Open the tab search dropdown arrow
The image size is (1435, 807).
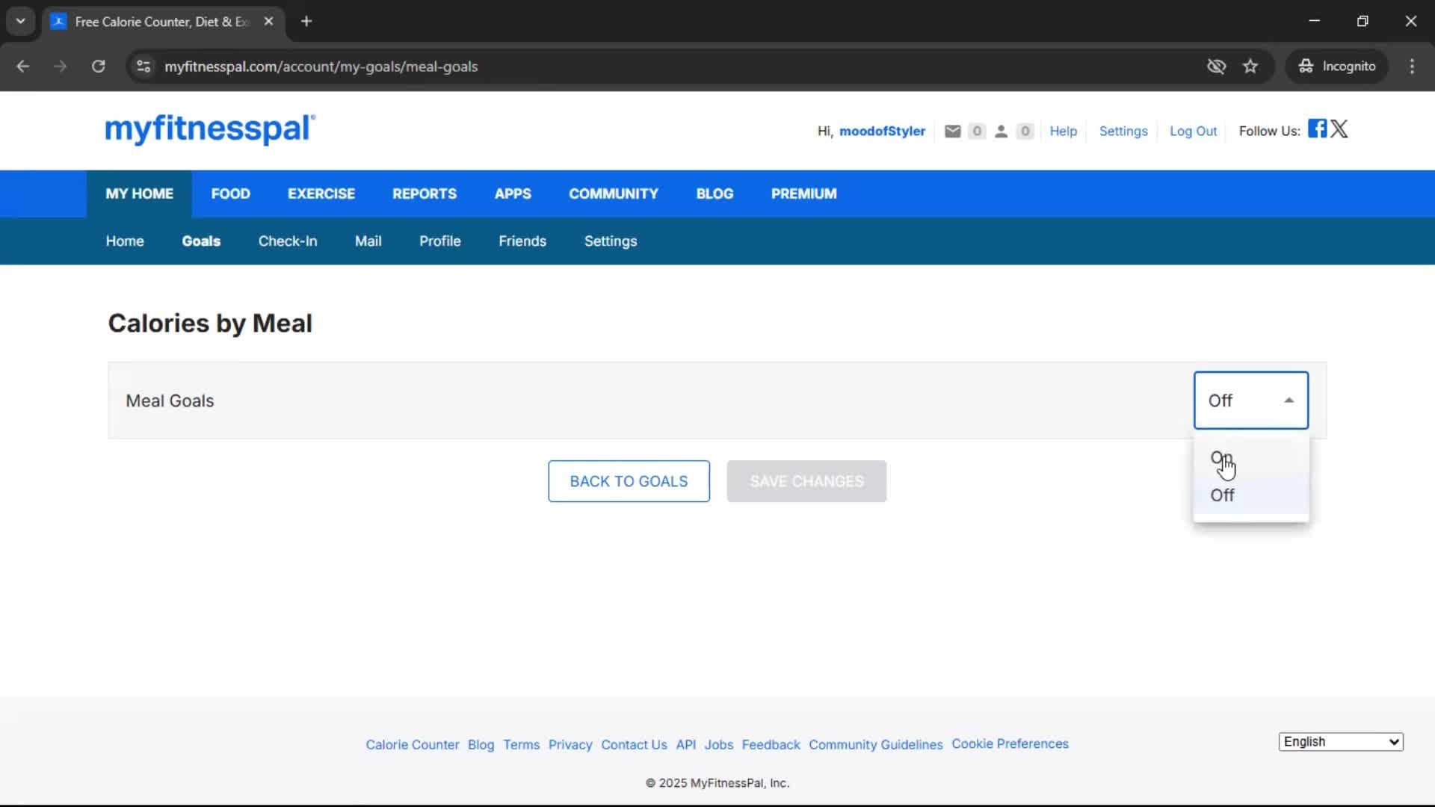(21, 21)
